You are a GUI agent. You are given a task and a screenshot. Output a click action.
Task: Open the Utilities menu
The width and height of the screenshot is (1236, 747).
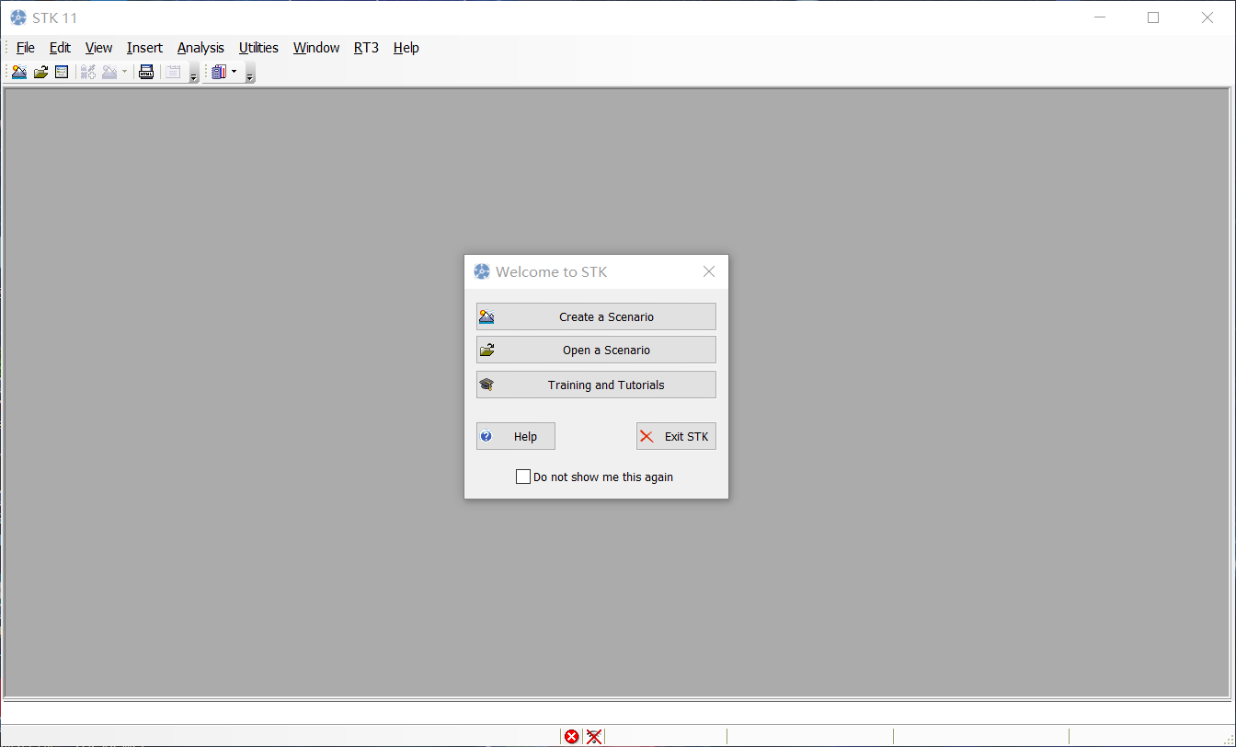click(x=258, y=48)
